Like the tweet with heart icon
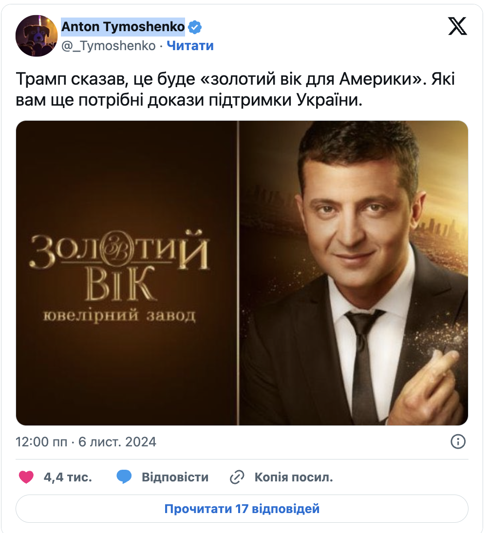 (x=26, y=477)
